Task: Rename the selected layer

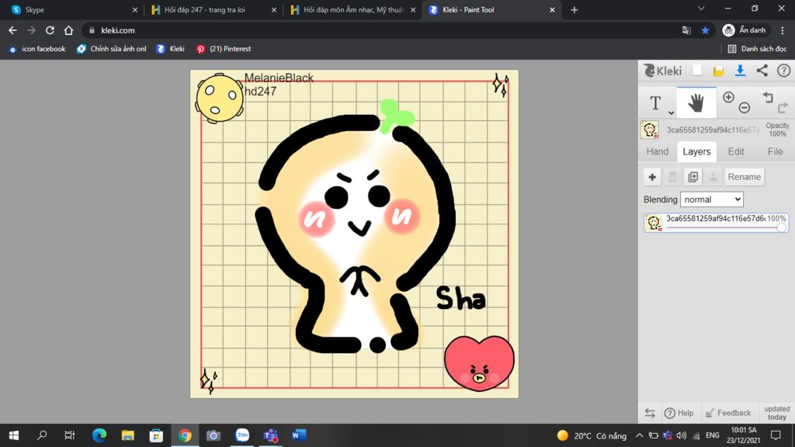Action: click(x=745, y=177)
